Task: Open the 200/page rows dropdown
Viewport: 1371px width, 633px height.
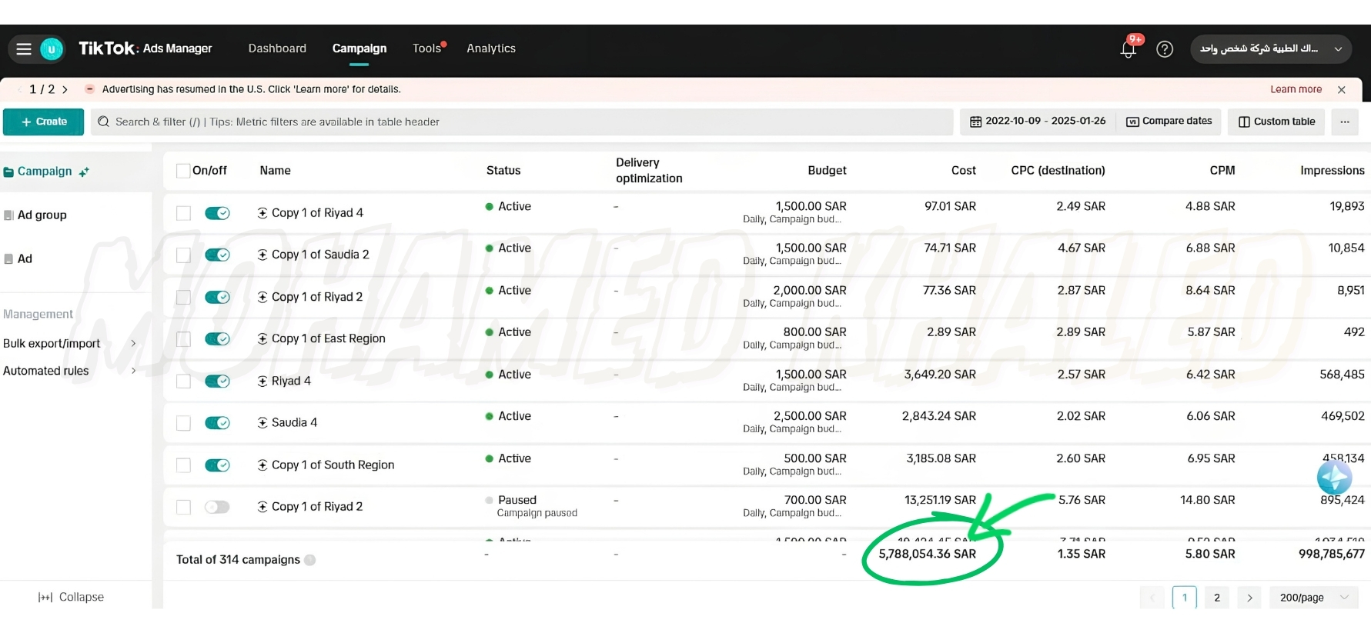Action: 1314,598
